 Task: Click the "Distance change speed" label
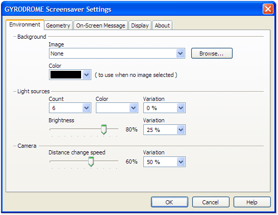click(77, 152)
